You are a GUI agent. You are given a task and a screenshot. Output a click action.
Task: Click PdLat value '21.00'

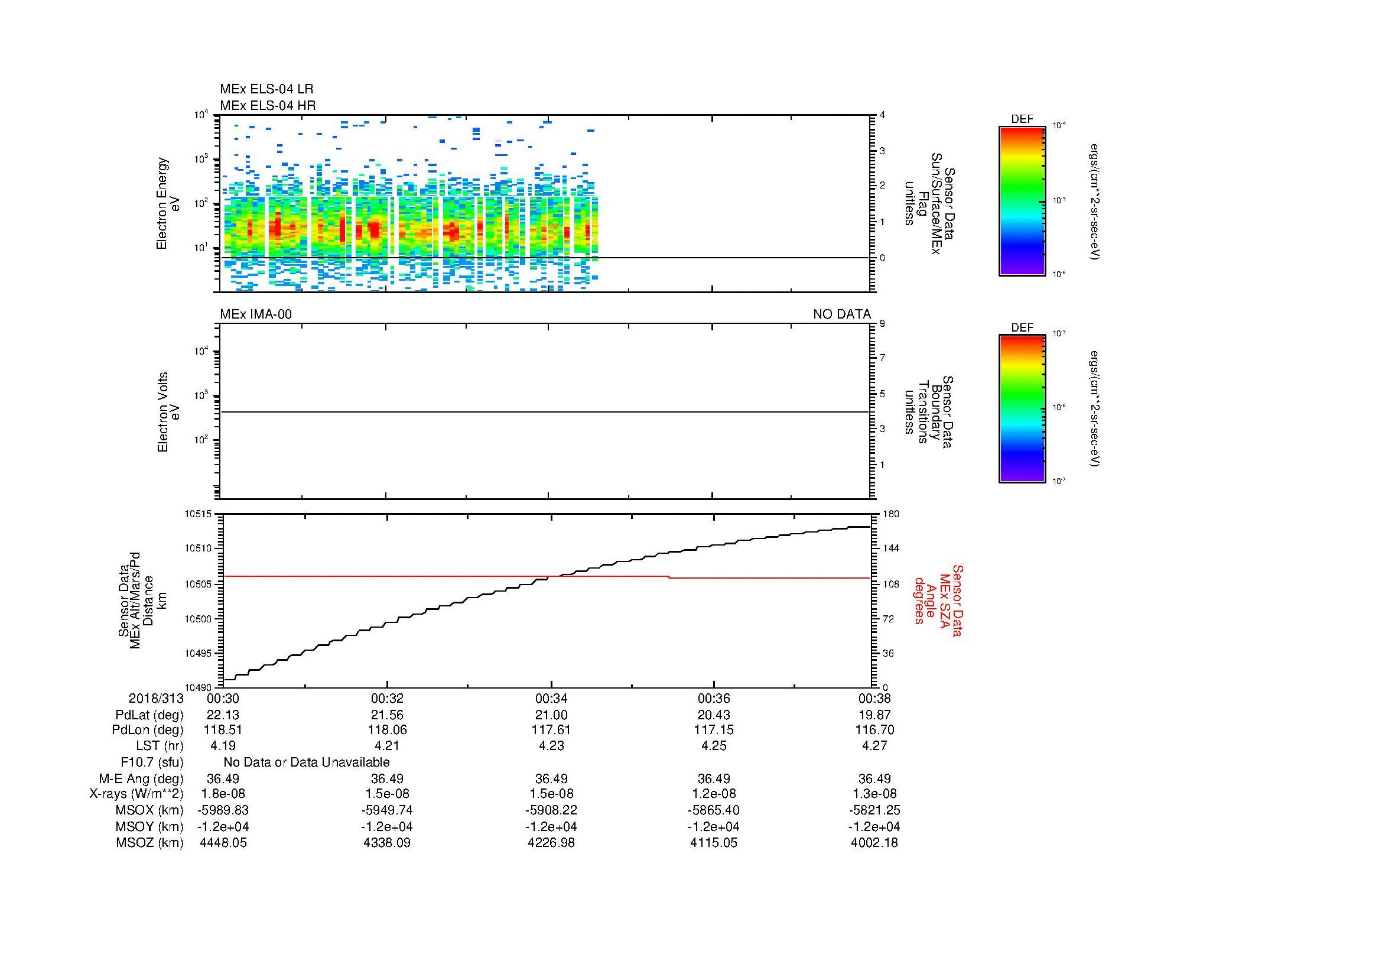coord(551,715)
